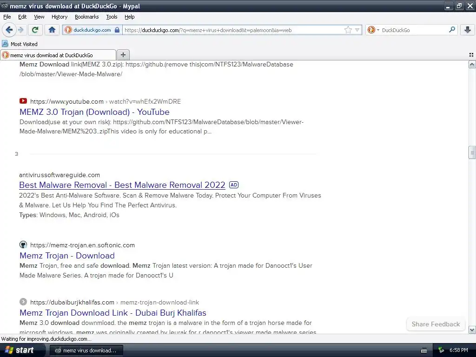Screen dimensions: 476x357
Task: Click into the DuckDuckGo search box
Action: coord(413,30)
